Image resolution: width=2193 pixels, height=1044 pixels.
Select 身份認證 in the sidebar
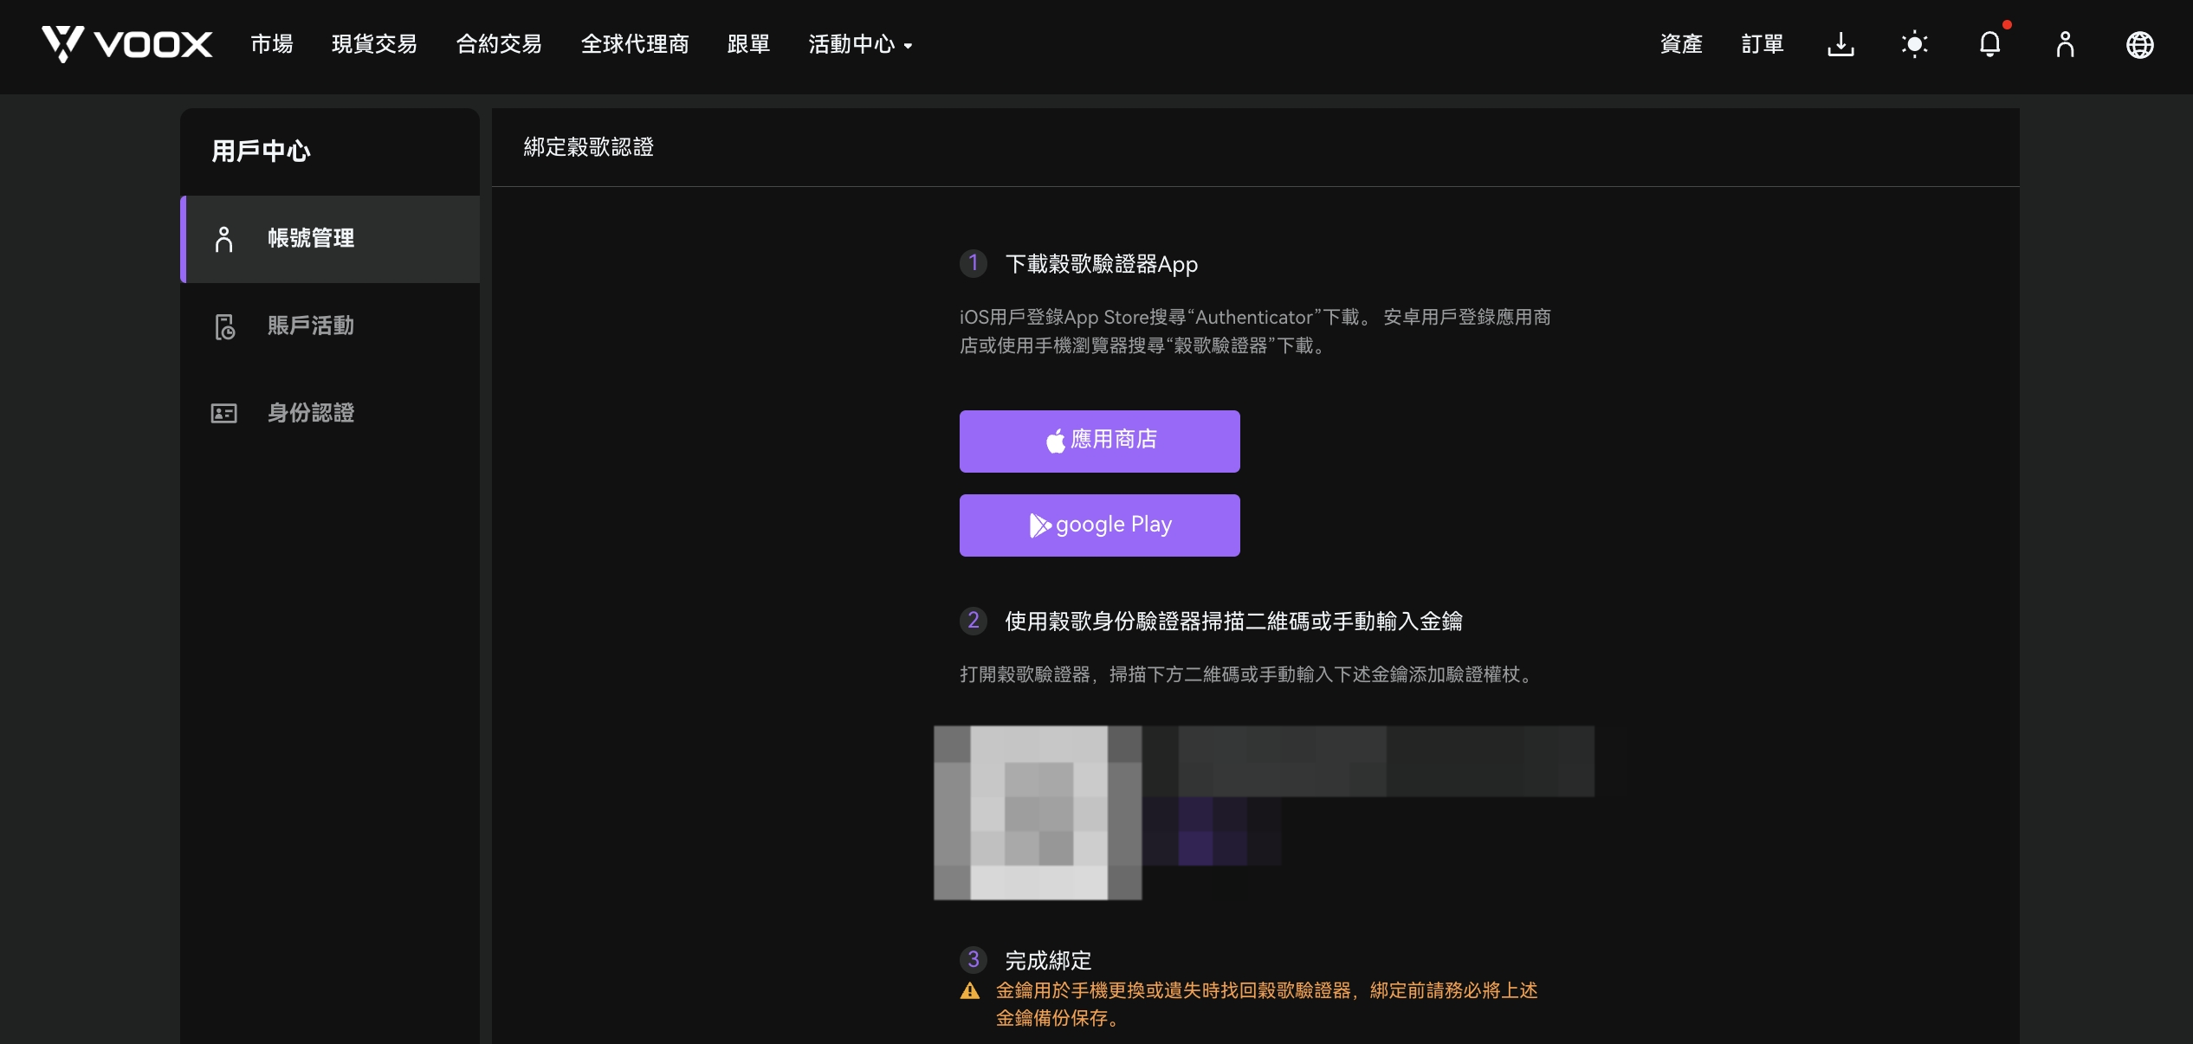[x=330, y=413]
